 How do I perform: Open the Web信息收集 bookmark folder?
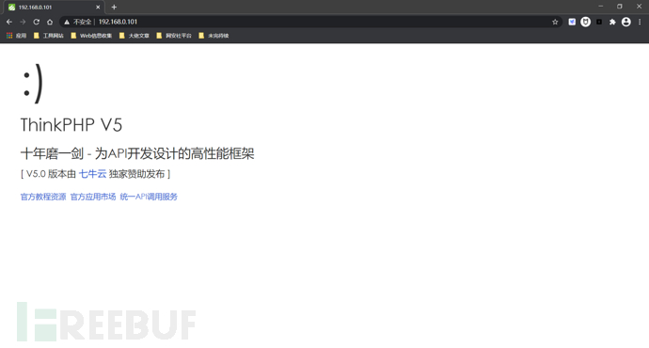coord(91,36)
